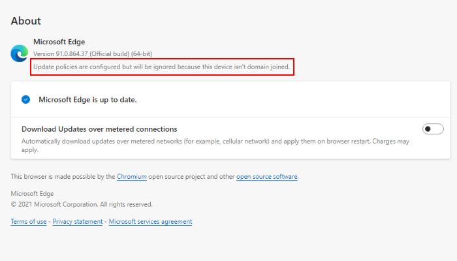
Task: Click the Update policies are configured message
Action: tap(161, 67)
